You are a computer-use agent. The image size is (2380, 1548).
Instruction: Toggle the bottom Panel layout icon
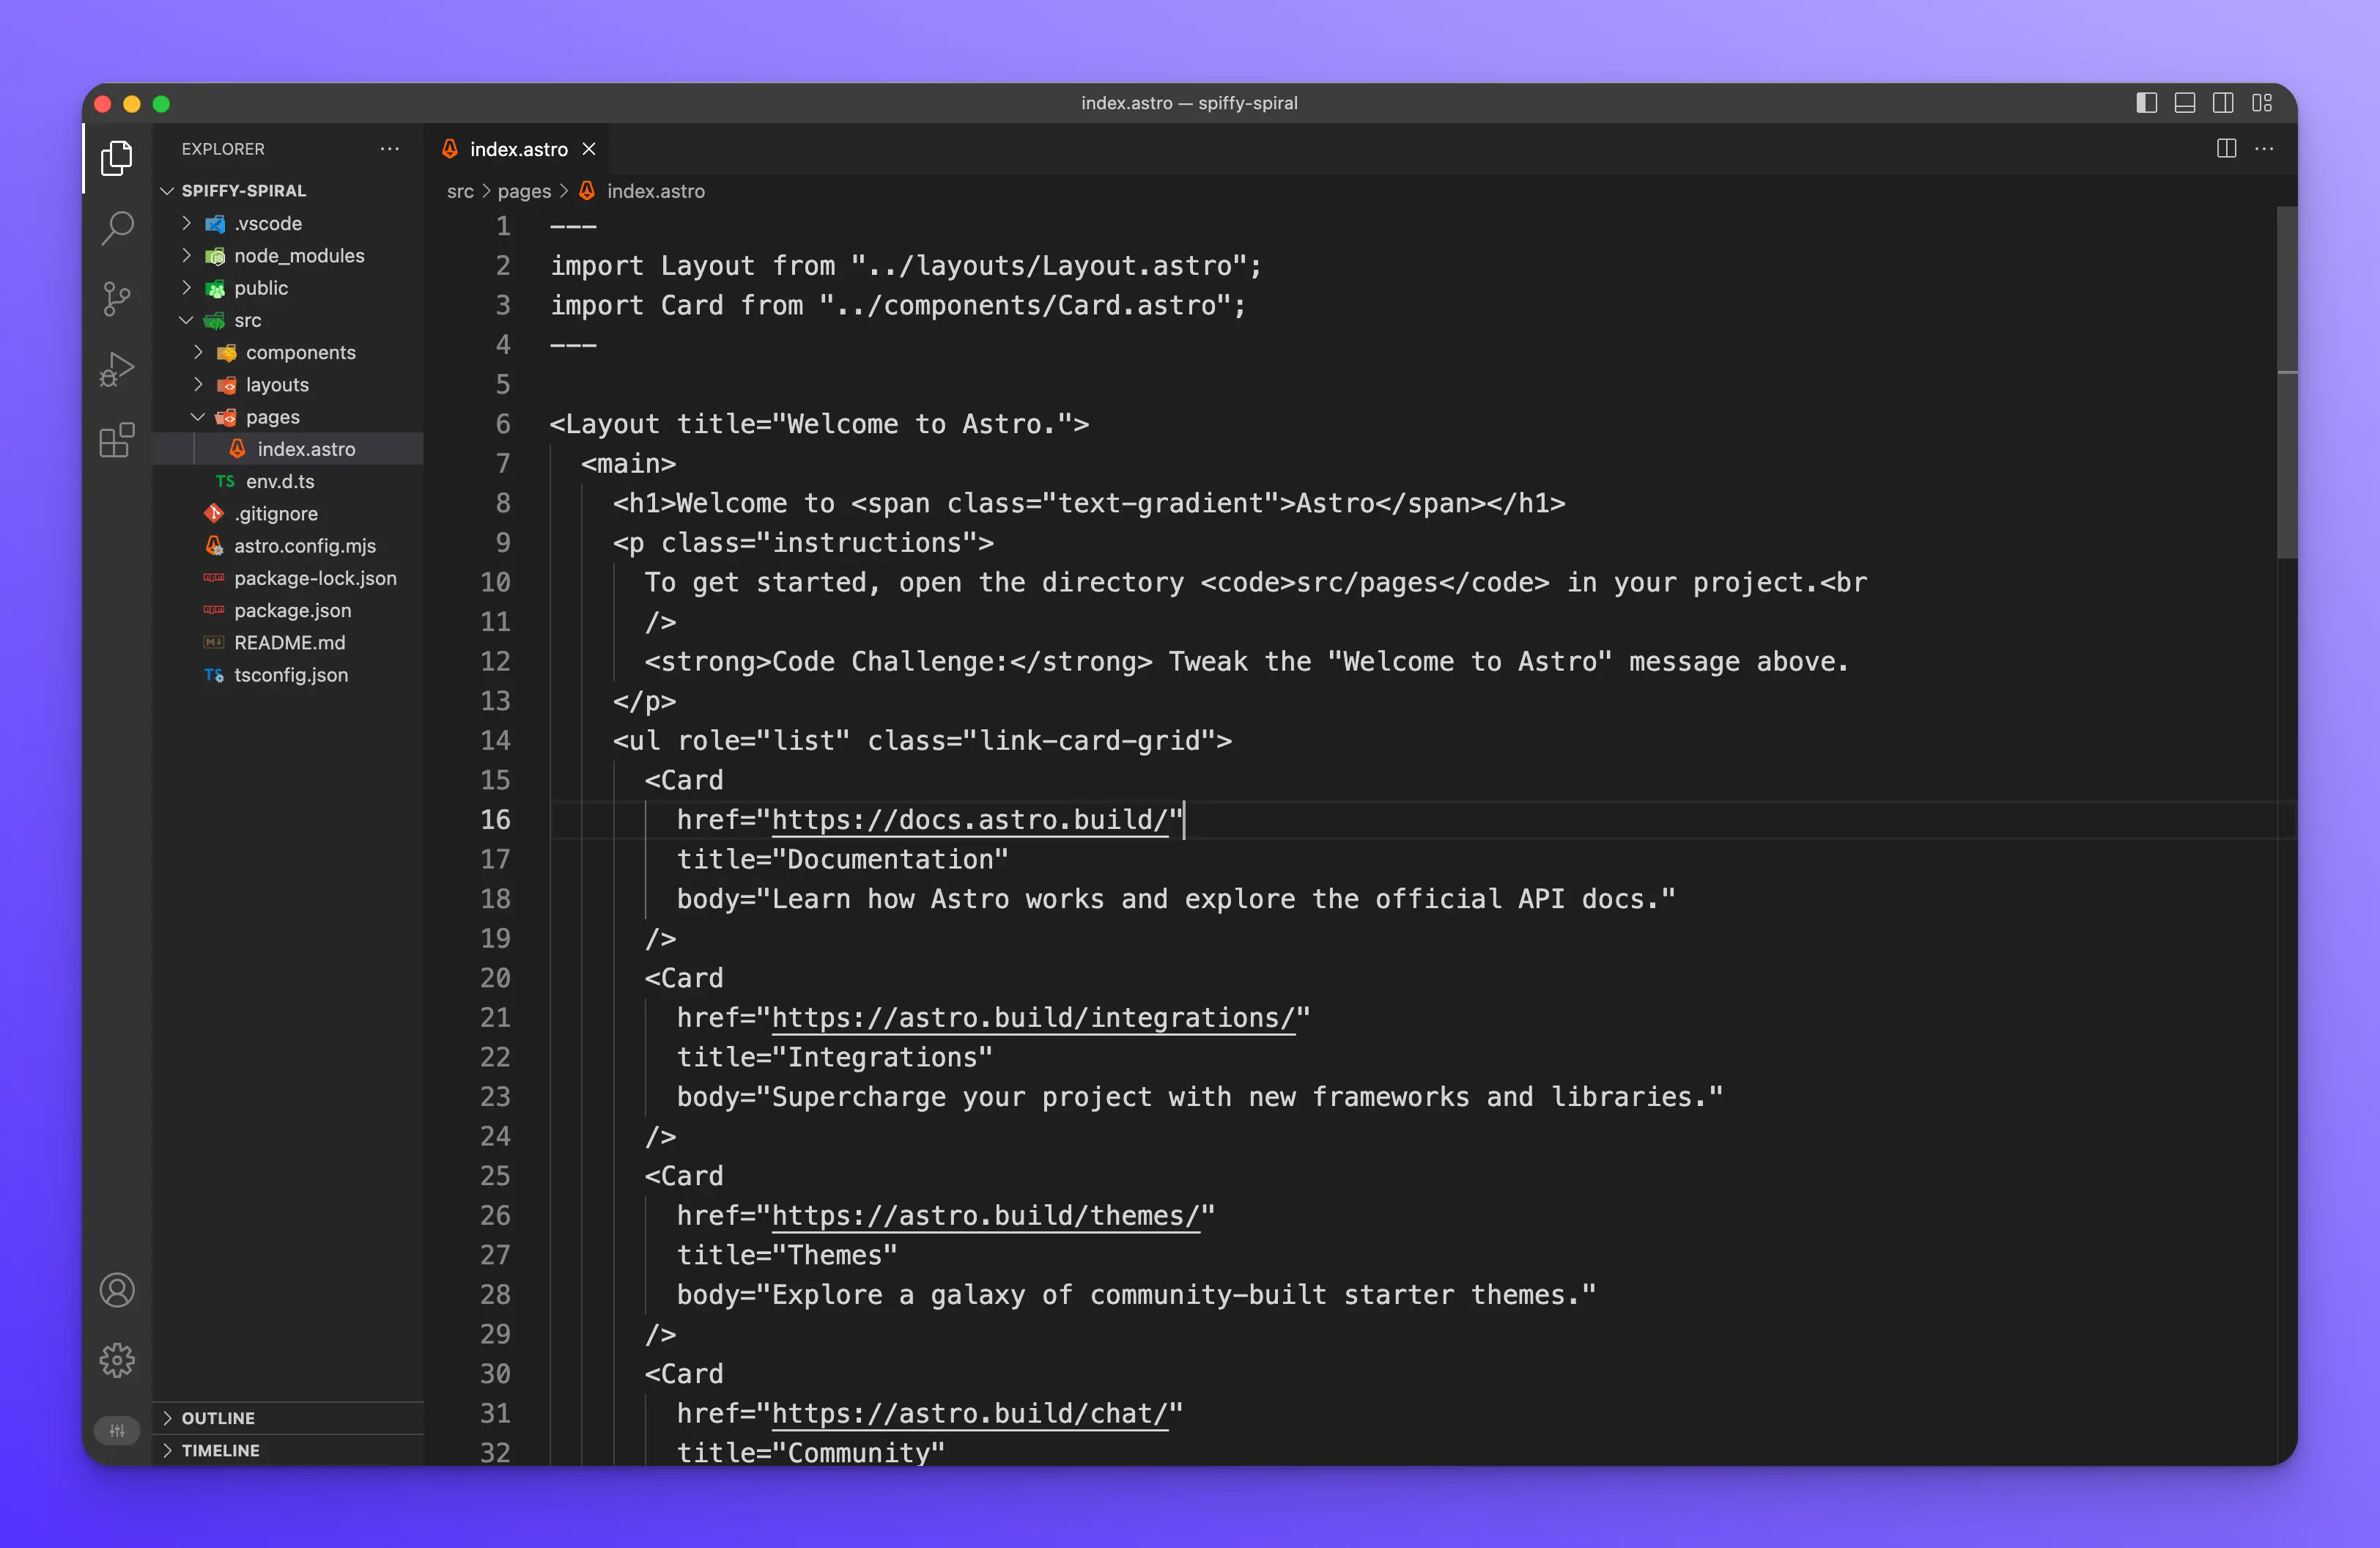[x=2185, y=103]
